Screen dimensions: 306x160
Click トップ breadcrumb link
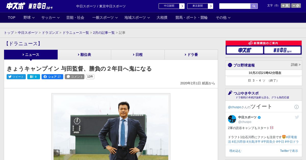point(9,33)
